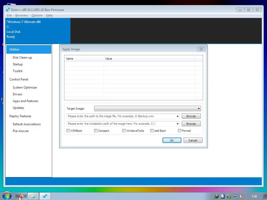
Task: Open Windows Explorer from the taskbar
Action: [x=33, y=196]
